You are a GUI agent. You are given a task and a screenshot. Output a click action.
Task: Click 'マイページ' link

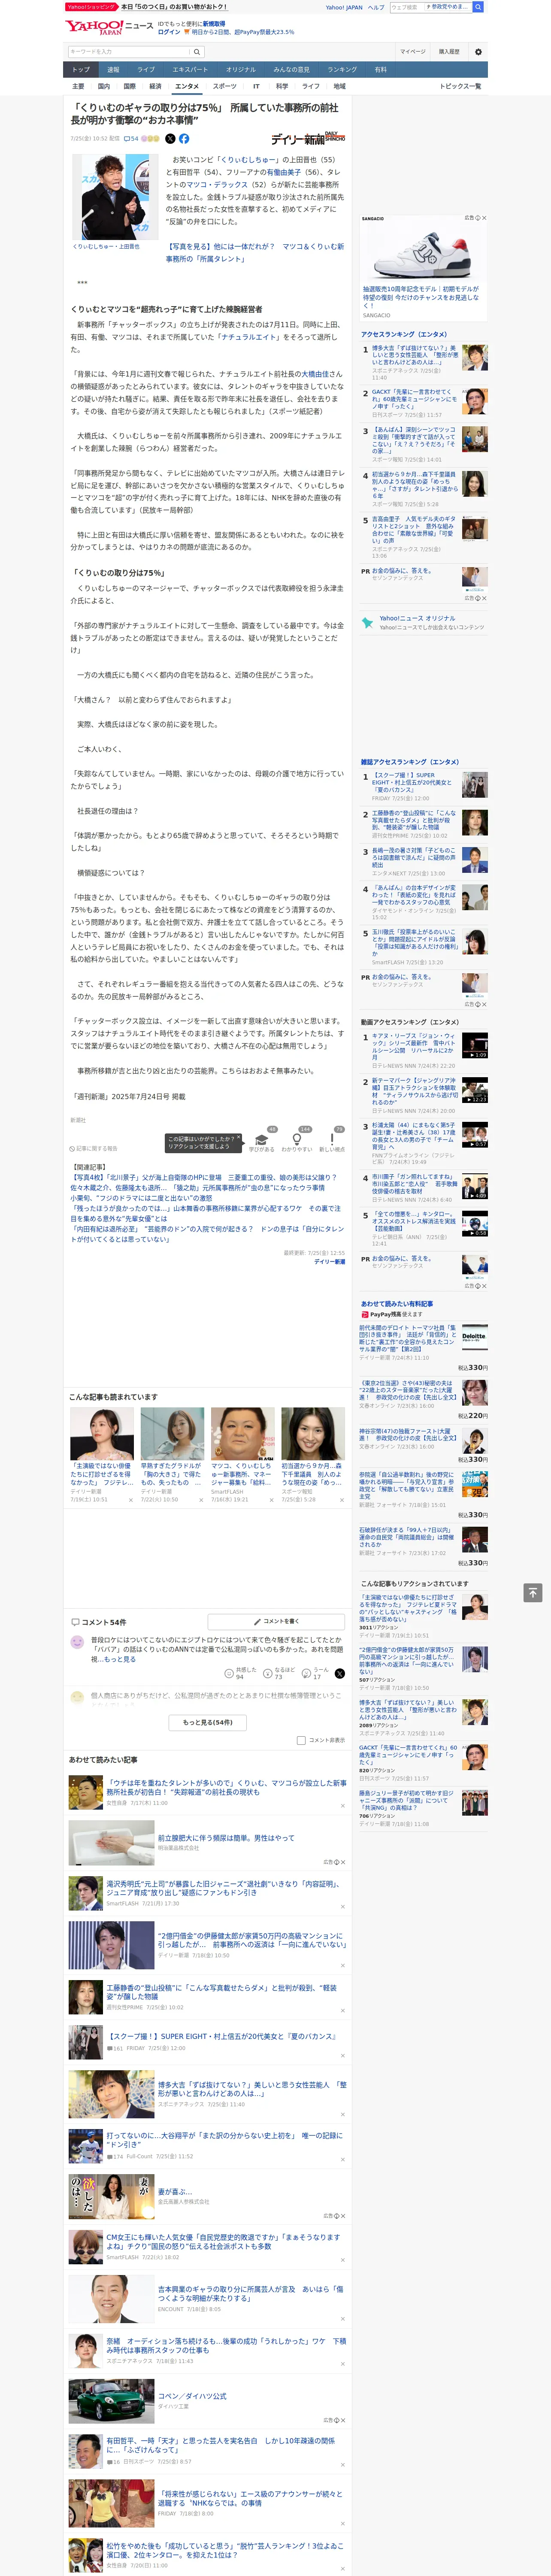point(413,52)
